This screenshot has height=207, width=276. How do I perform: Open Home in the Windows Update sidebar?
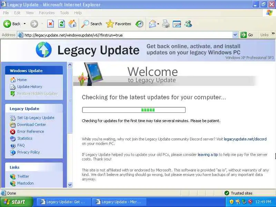[x=22, y=80]
